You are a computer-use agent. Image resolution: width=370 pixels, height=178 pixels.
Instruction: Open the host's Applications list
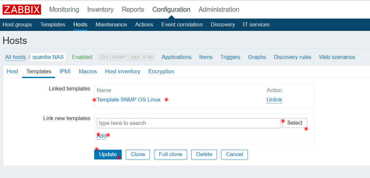[x=177, y=57]
